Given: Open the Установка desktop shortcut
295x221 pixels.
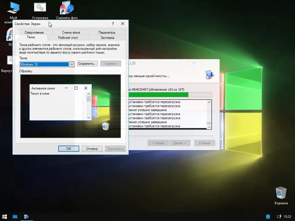Looking at the screenshot, I should pyautogui.click(x=40, y=10).
